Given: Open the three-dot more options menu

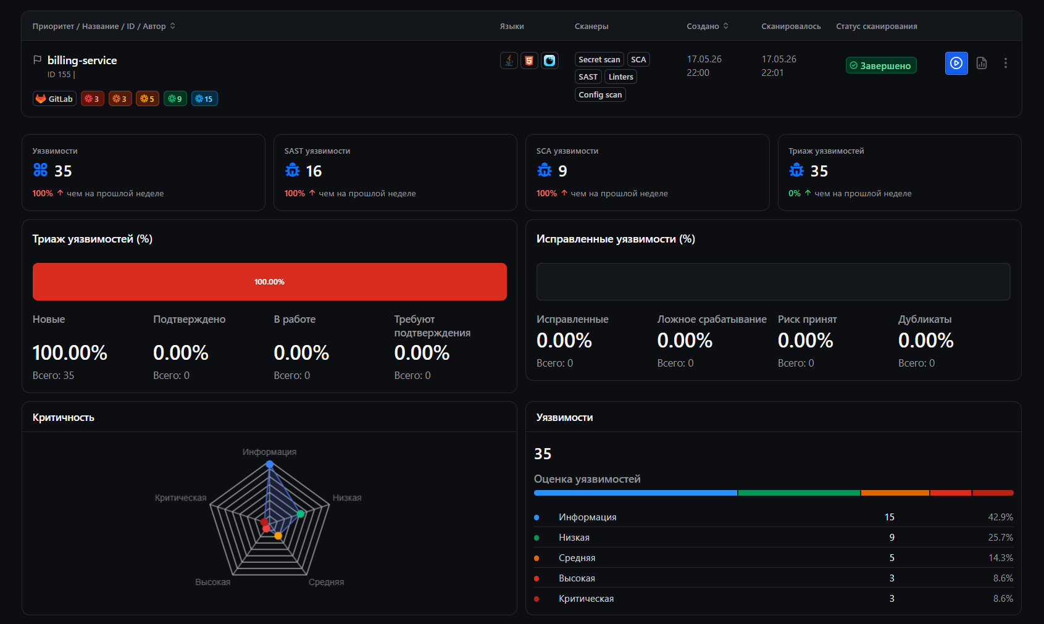Looking at the screenshot, I should click(1005, 63).
